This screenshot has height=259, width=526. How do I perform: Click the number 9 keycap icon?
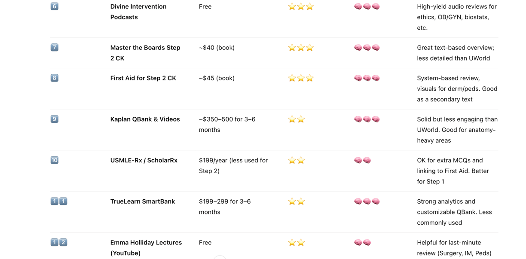(55, 119)
